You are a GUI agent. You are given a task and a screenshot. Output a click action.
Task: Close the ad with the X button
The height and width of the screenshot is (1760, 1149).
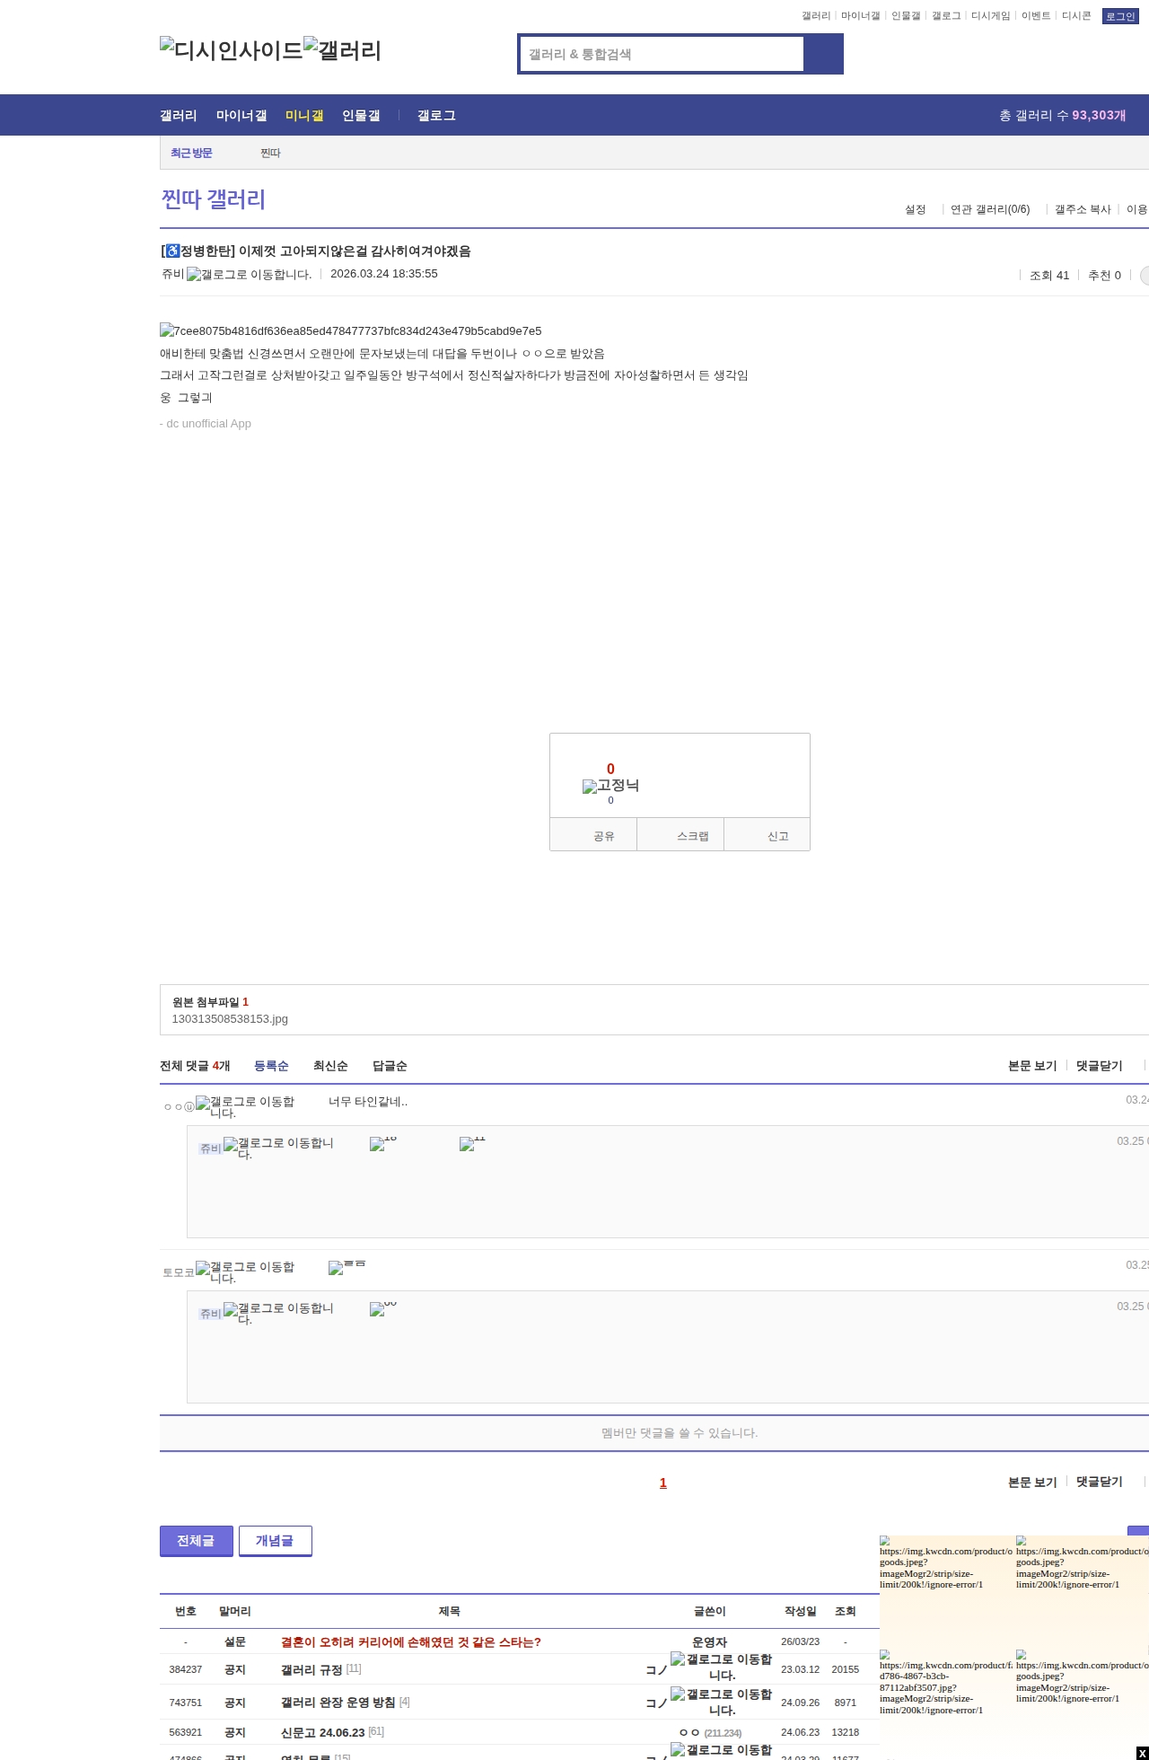click(x=1142, y=1753)
